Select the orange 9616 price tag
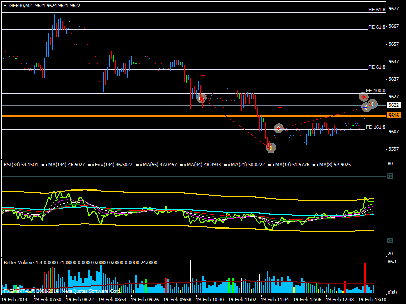406x304 pixels. point(394,116)
